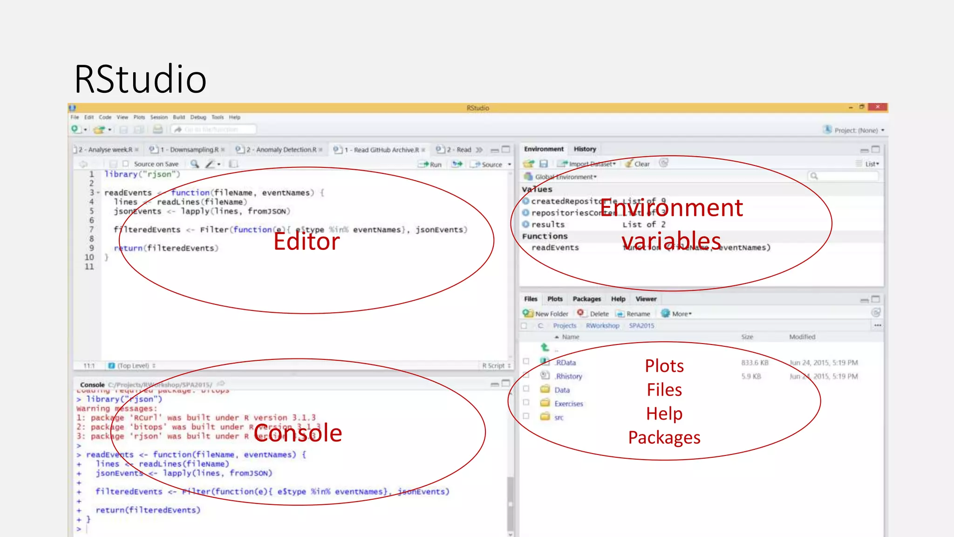Open the More dropdown in Files pane
Image resolution: width=954 pixels, height=537 pixels.
(676, 314)
